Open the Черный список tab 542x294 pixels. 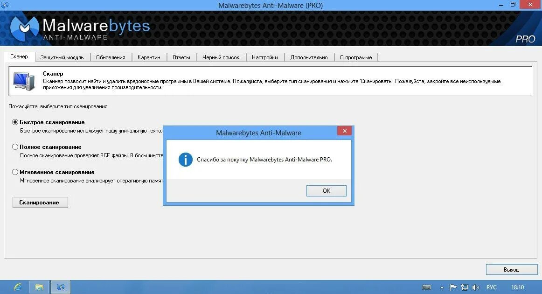[221, 57]
